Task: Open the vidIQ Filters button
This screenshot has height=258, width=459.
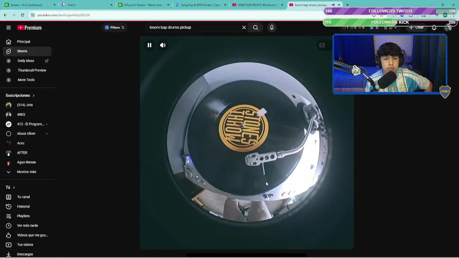Action: click(x=115, y=28)
